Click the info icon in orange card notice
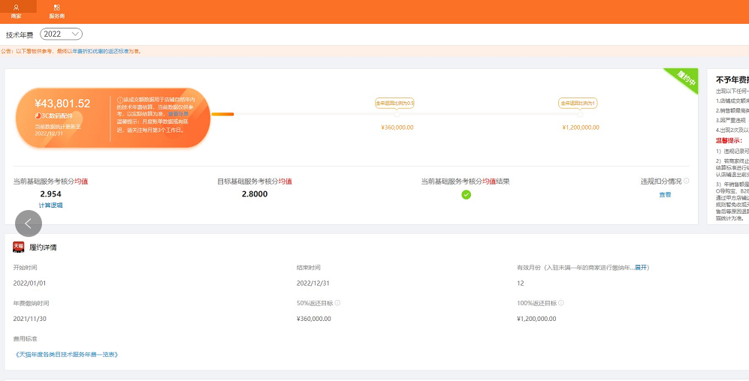The image size is (749, 381). coord(119,100)
